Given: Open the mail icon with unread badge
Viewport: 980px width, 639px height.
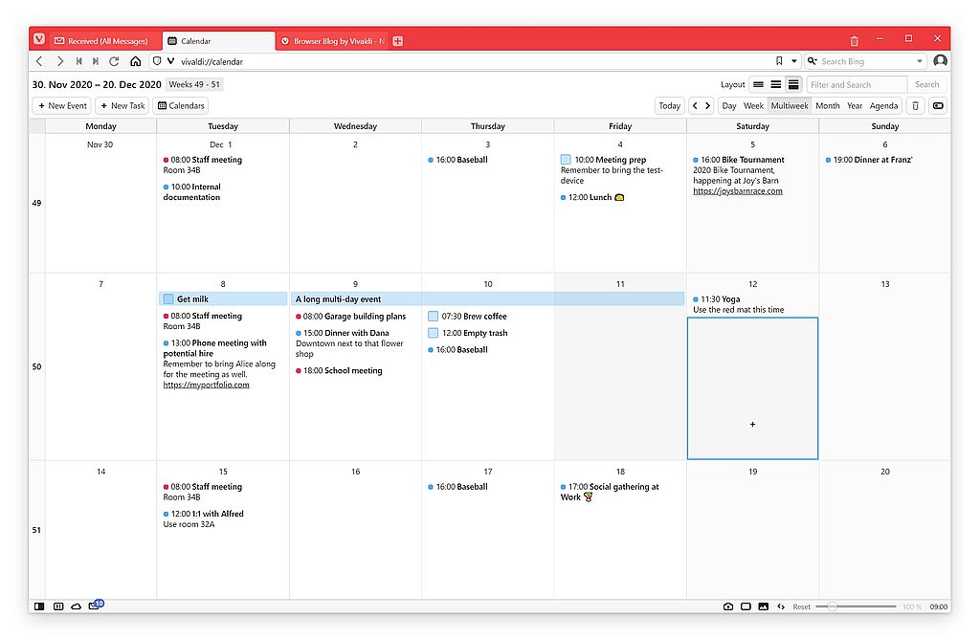Looking at the screenshot, I should [x=96, y=606].
